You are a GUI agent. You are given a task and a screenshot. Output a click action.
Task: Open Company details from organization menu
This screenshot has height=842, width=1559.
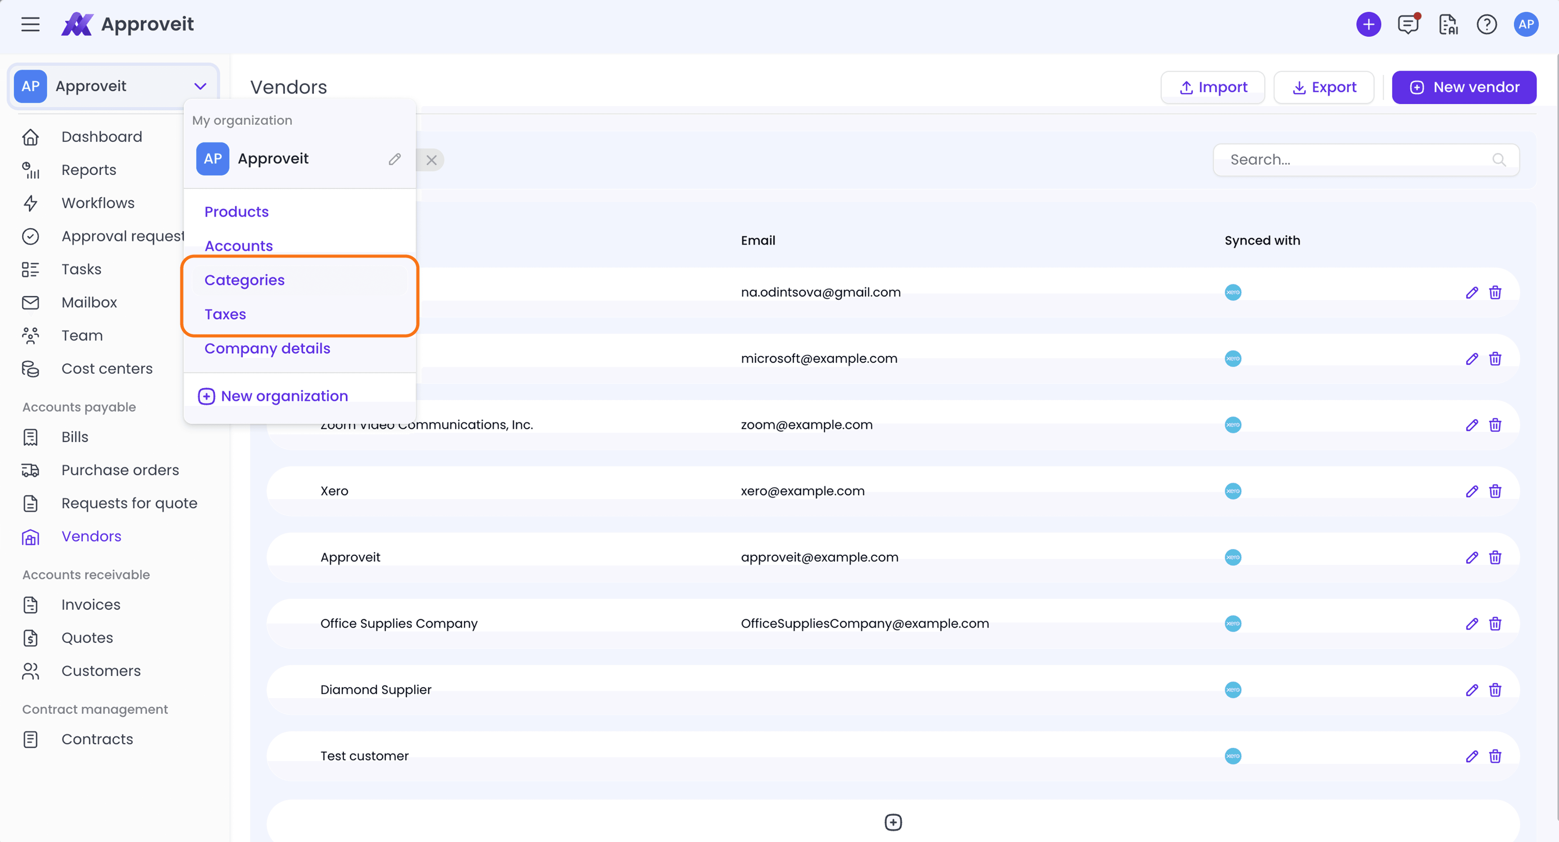tap(267, 348)
